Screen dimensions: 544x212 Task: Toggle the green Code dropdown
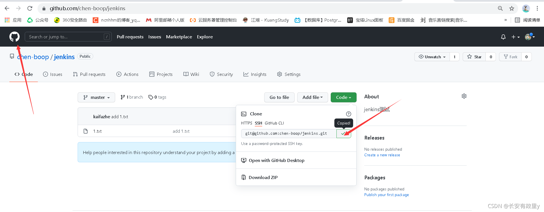tap(344, 97)
